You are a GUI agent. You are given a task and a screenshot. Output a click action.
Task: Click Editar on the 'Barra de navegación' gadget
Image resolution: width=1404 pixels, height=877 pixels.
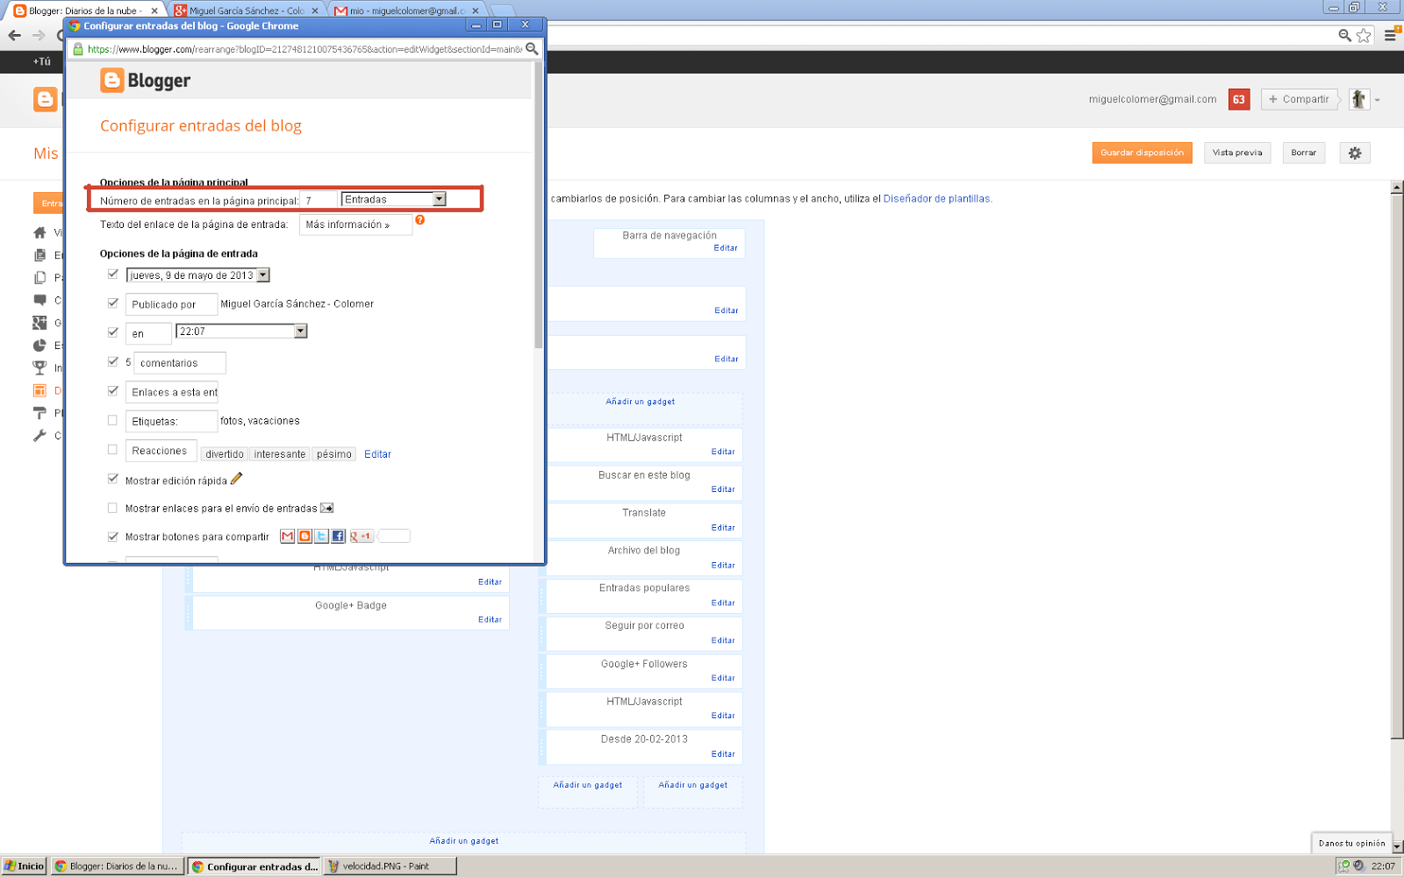(726, 248)
